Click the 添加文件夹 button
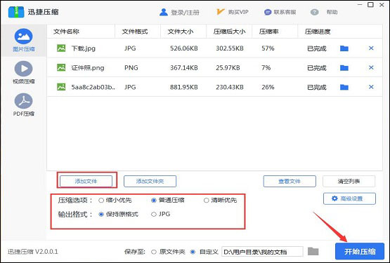The height and width of the screenshot is (263, 390). tap(150, 181)
